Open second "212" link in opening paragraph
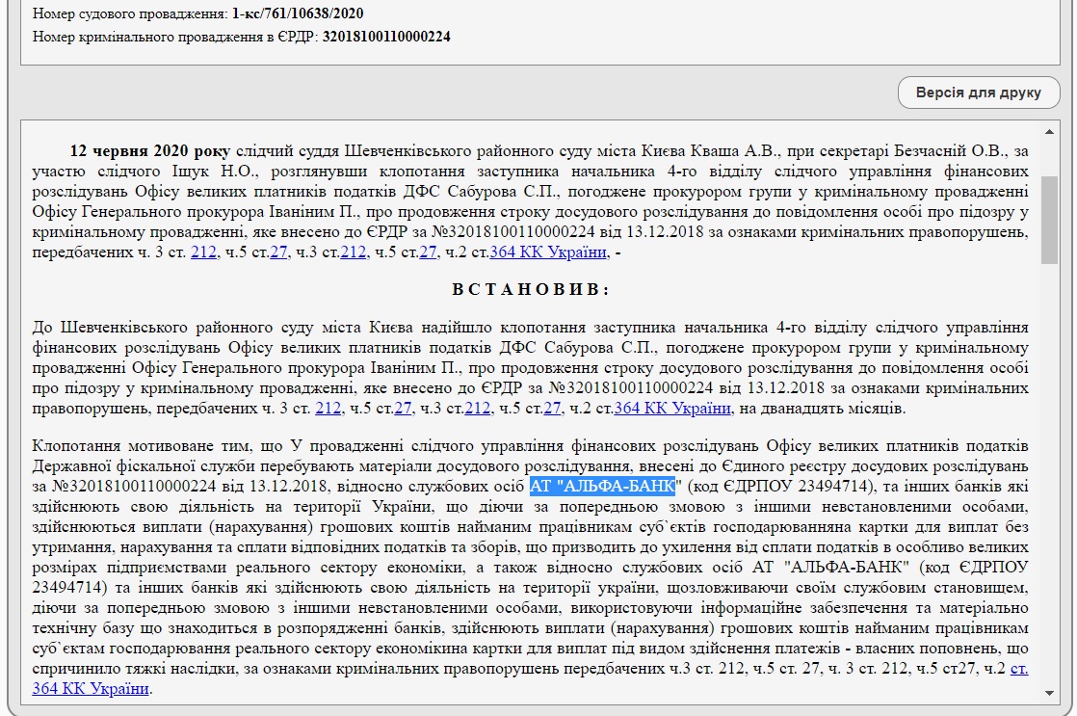 coord(354,252)
